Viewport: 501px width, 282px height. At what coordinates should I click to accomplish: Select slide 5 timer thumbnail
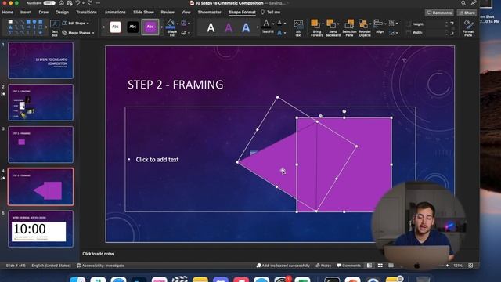(x=41, y=229)
